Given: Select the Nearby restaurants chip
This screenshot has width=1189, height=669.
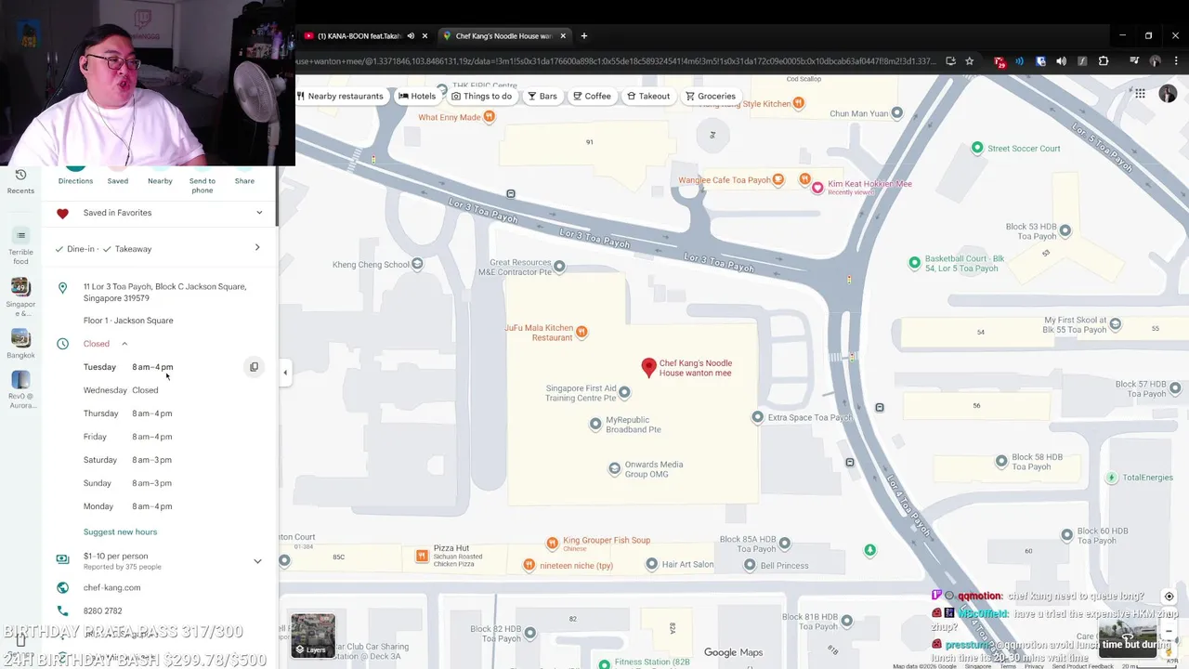Looking at the screenshot, I should [x=341, y=96].
